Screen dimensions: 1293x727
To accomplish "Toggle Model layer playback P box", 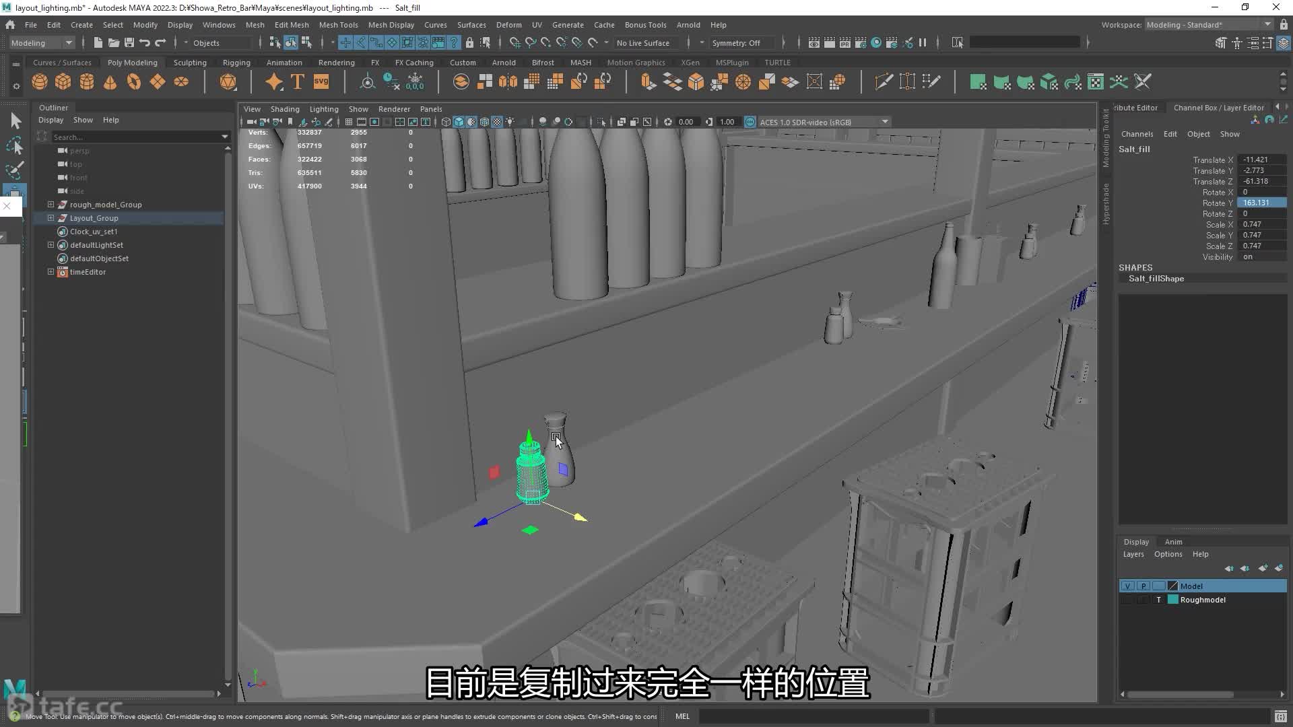I will tap(1143, 586).
